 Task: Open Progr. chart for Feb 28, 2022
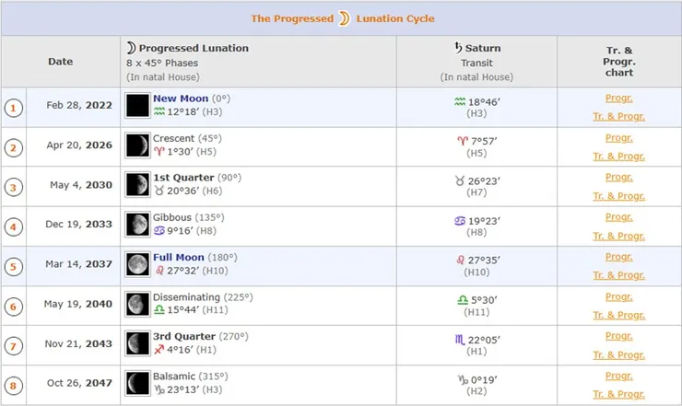pyautogui.click(x=618, y=98)
